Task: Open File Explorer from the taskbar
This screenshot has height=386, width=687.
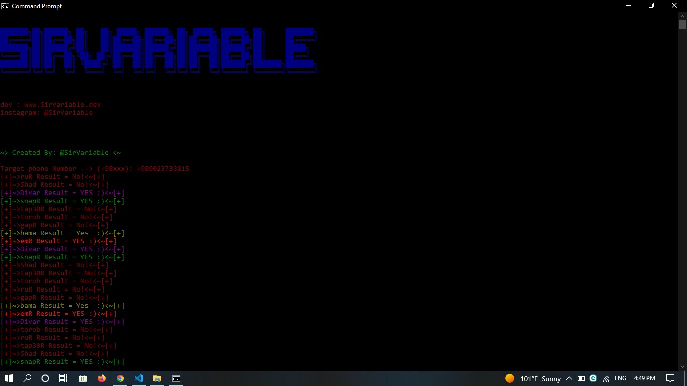Action: 157,378
